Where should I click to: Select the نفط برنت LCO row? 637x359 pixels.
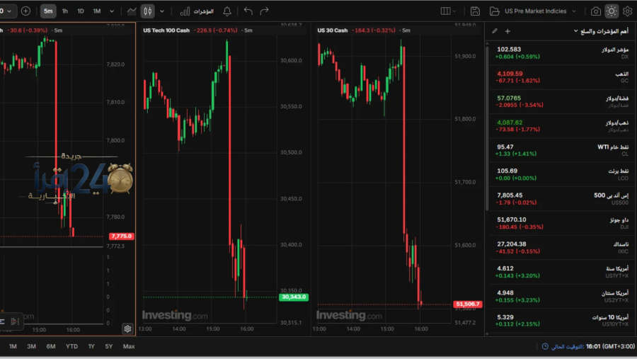561,174
